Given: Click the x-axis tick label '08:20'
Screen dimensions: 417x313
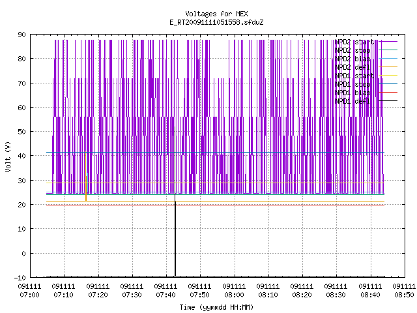Looking at the screenshot, I should [x=302, y=295].
